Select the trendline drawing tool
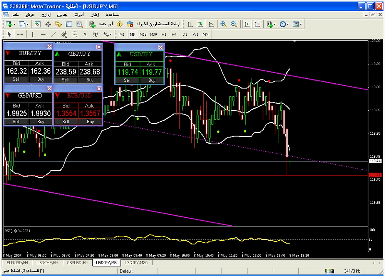 pyautogui.click(x=54, y=34)
